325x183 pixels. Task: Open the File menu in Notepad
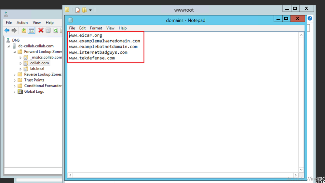[72, 28]
